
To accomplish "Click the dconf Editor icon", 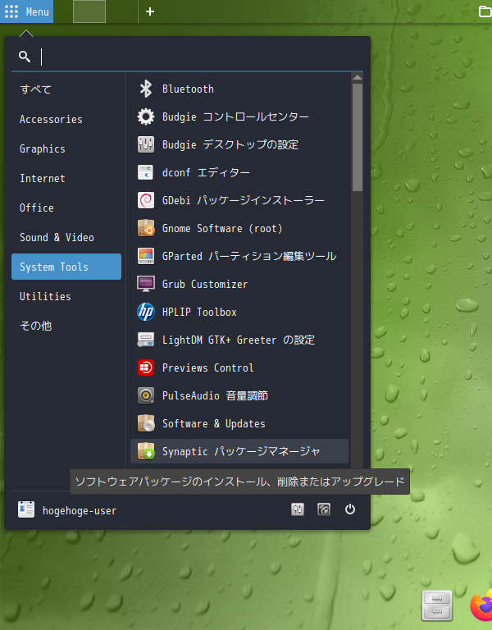I will pyautogui.click(x=145, y=172).
